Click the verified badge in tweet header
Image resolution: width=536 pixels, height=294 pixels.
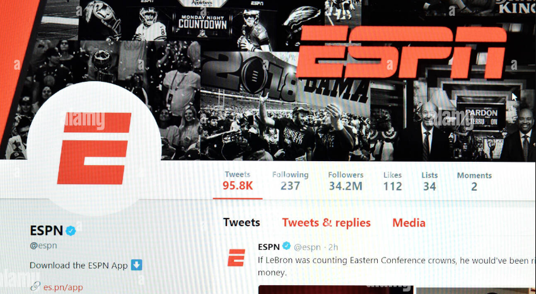pos(286,246)
